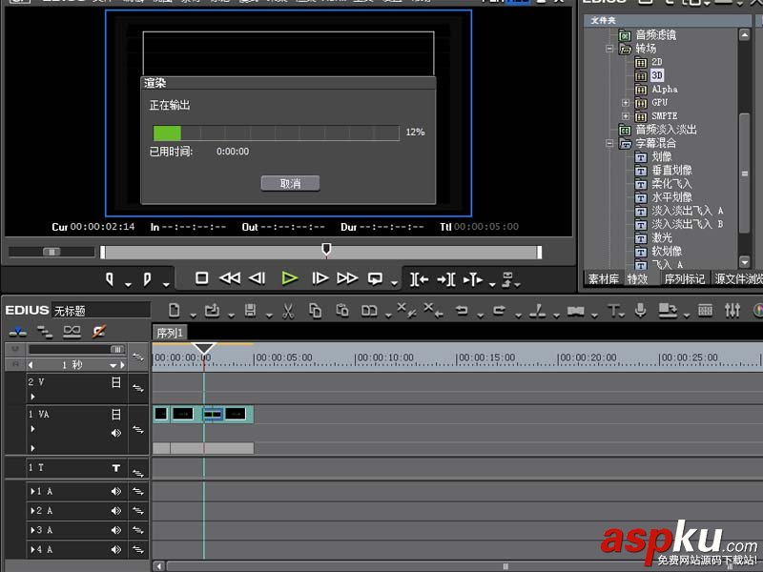The width and height of the screenshot is (763, 572).
Task: Click the Replace clip icon
Action: [x=369, y=311]
